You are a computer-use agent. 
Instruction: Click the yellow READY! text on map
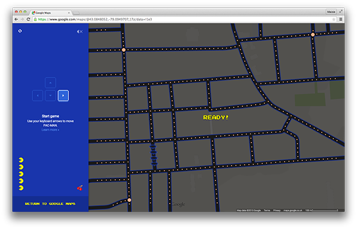(x=215, y=117)
